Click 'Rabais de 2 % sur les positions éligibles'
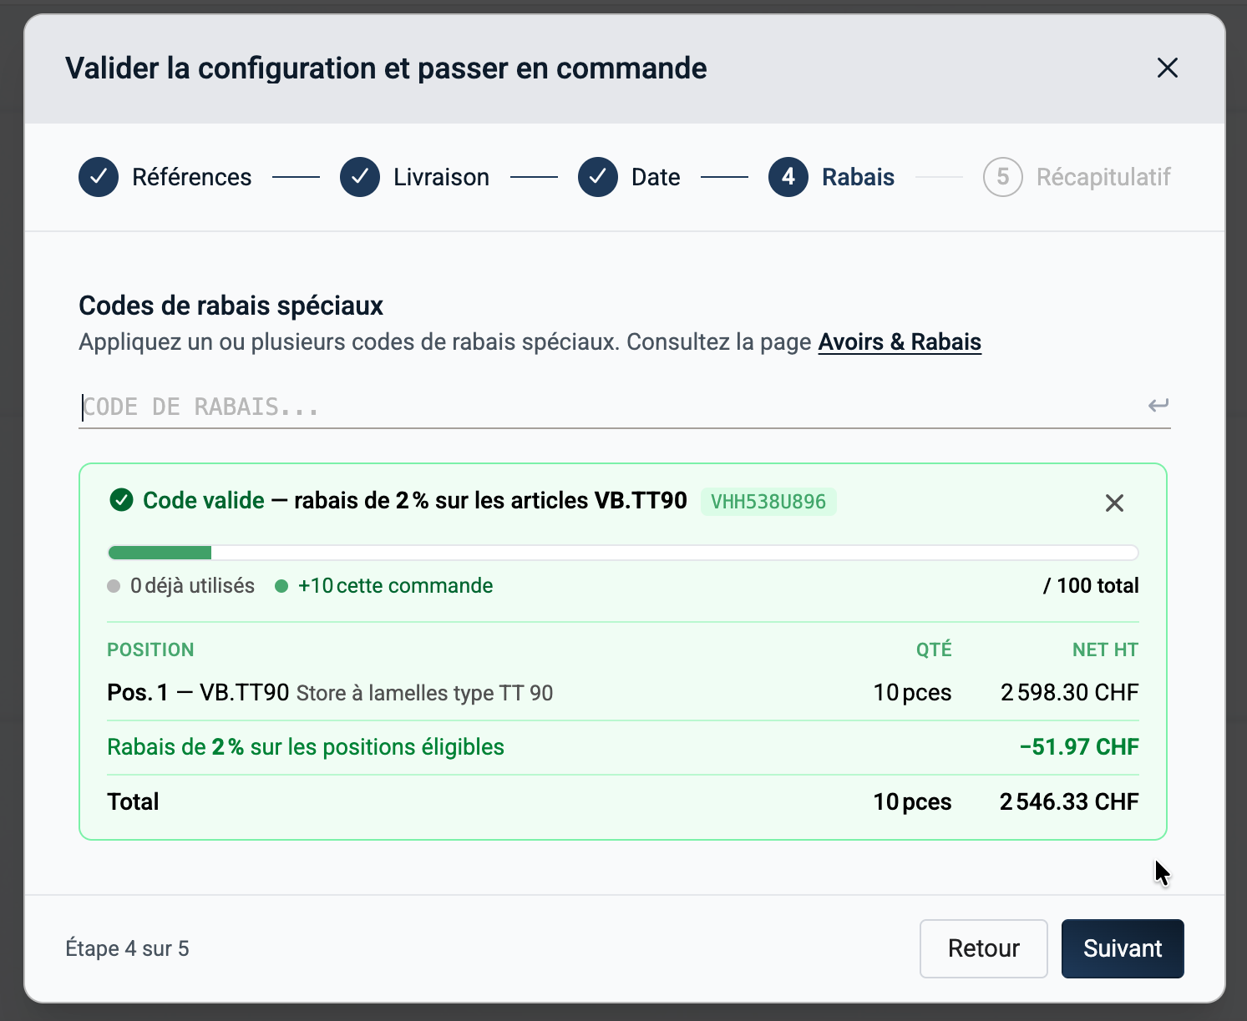Screen dimensions: 1247x1021 pos(306,747)
